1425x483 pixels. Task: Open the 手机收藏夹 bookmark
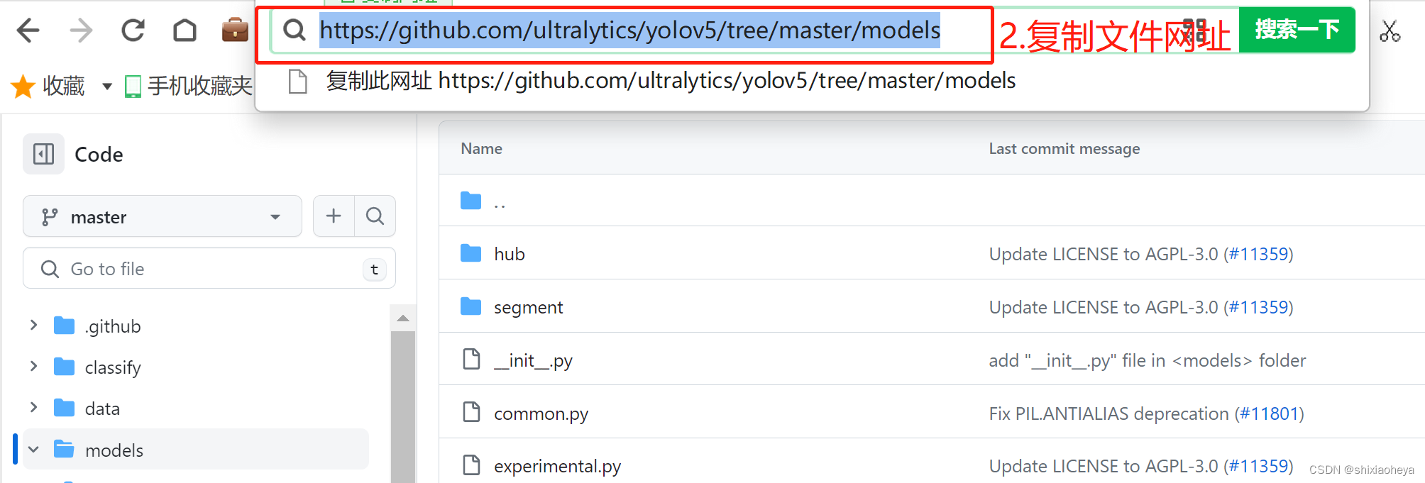click(188, 86)
